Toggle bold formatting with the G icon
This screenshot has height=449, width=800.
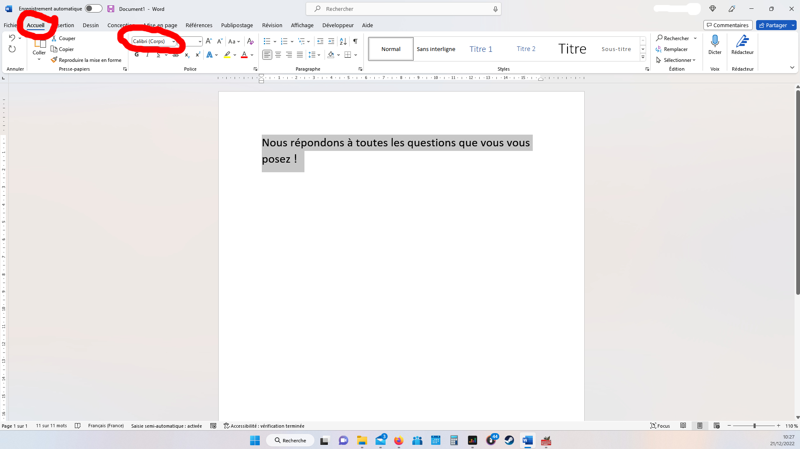click(x=136, y=54)
